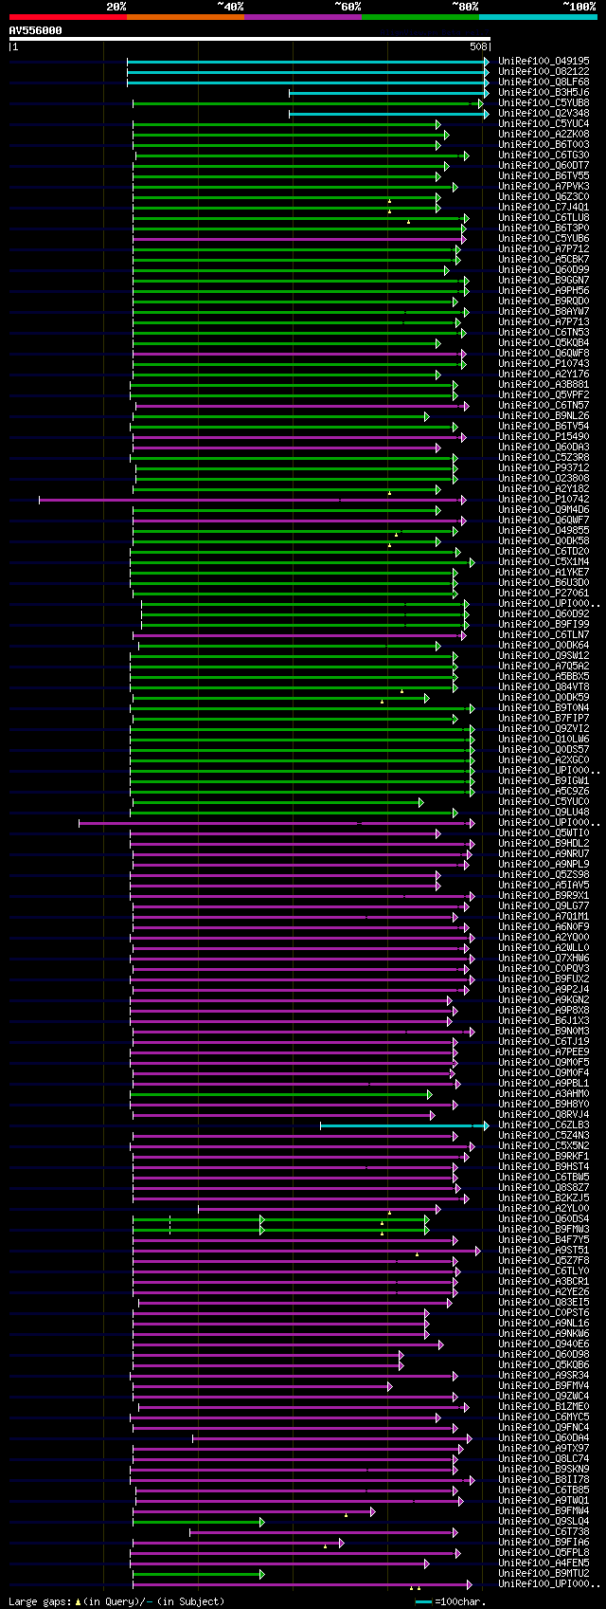Viewport: 606px width, 1609px height.
Task: Select the UniRef100_P15490 label
Action: [x=544, y=437]
